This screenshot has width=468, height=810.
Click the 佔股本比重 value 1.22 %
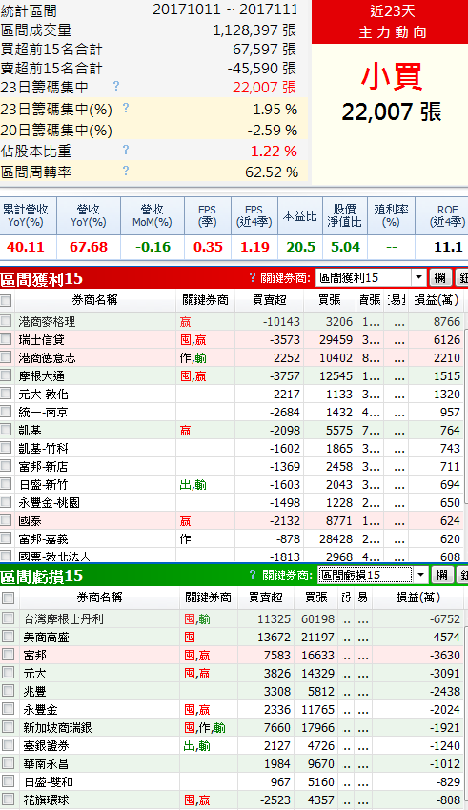pos(274,152)
